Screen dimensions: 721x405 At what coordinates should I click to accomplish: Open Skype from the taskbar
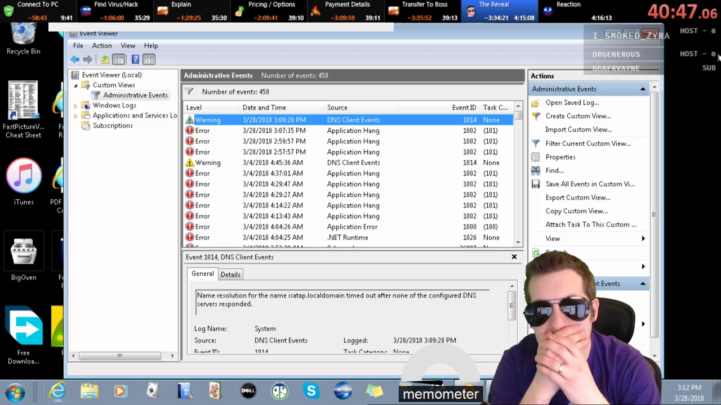point(311,390)
